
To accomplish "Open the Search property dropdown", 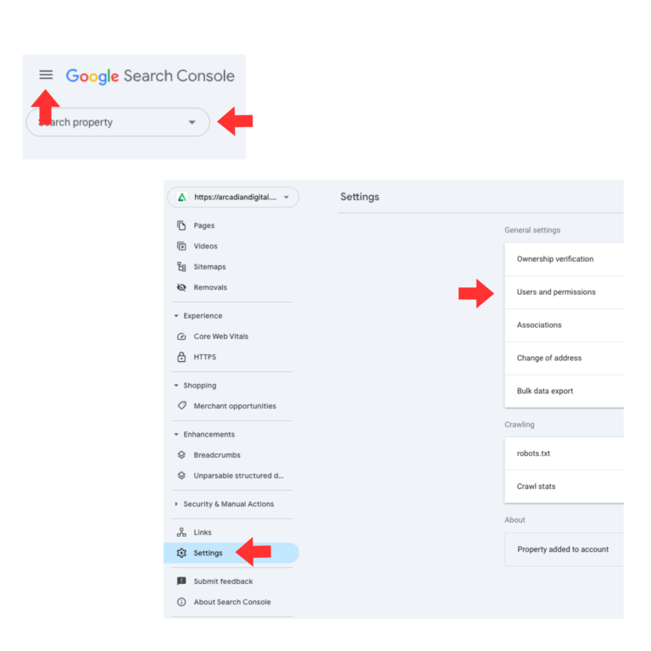I will [x=118, y=122].
